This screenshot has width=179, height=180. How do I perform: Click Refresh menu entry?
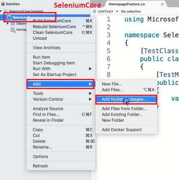click(x=61, y=166)
